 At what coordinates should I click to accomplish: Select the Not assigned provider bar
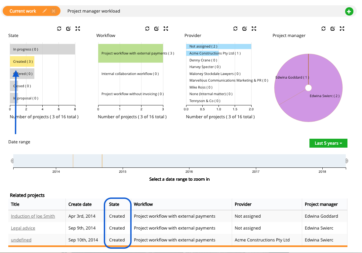[x=218, y=47]
